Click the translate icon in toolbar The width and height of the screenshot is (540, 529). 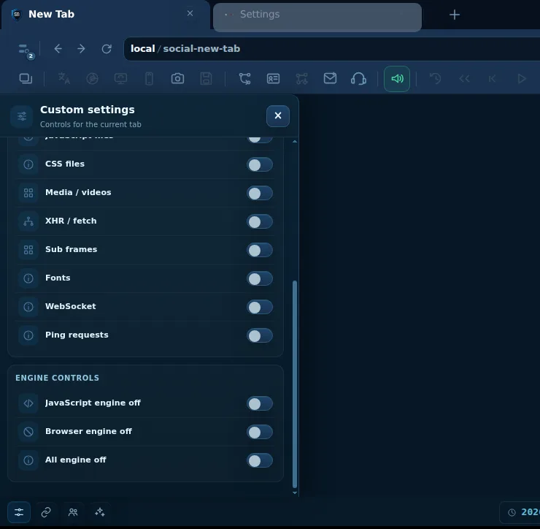coord(64,79)
